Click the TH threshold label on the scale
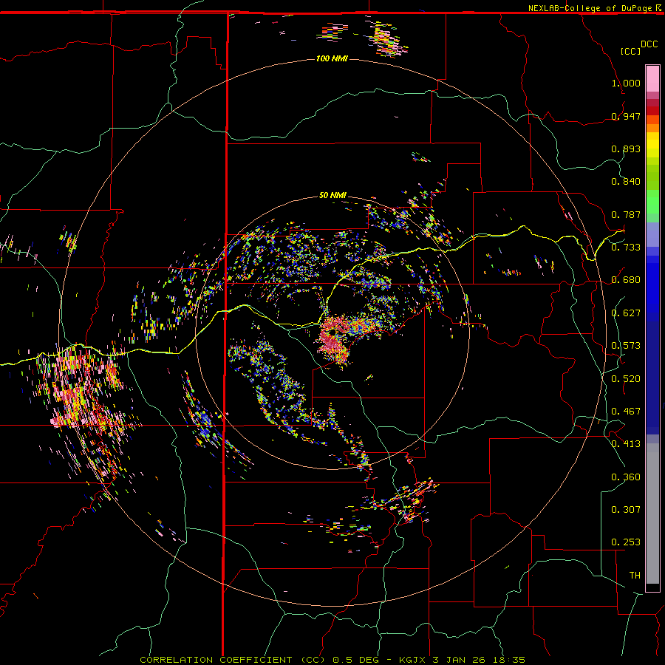 (635, 576)
